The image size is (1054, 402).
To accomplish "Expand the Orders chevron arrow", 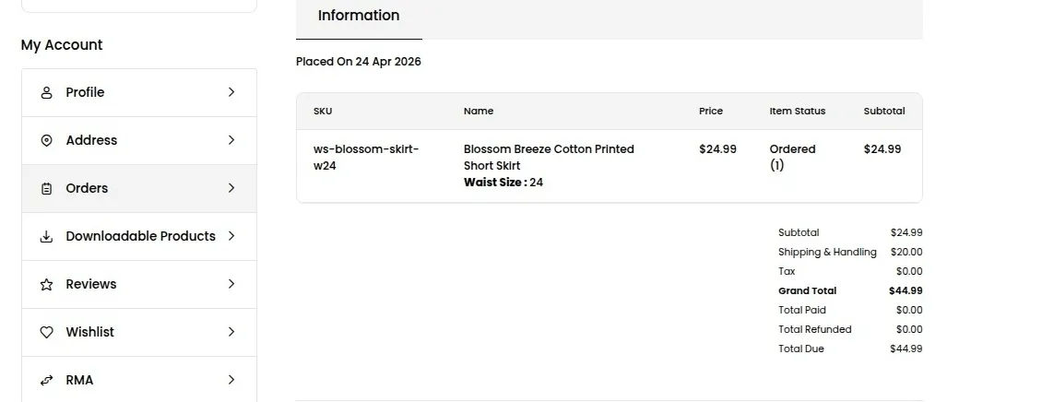I will (x=231, y=188).
